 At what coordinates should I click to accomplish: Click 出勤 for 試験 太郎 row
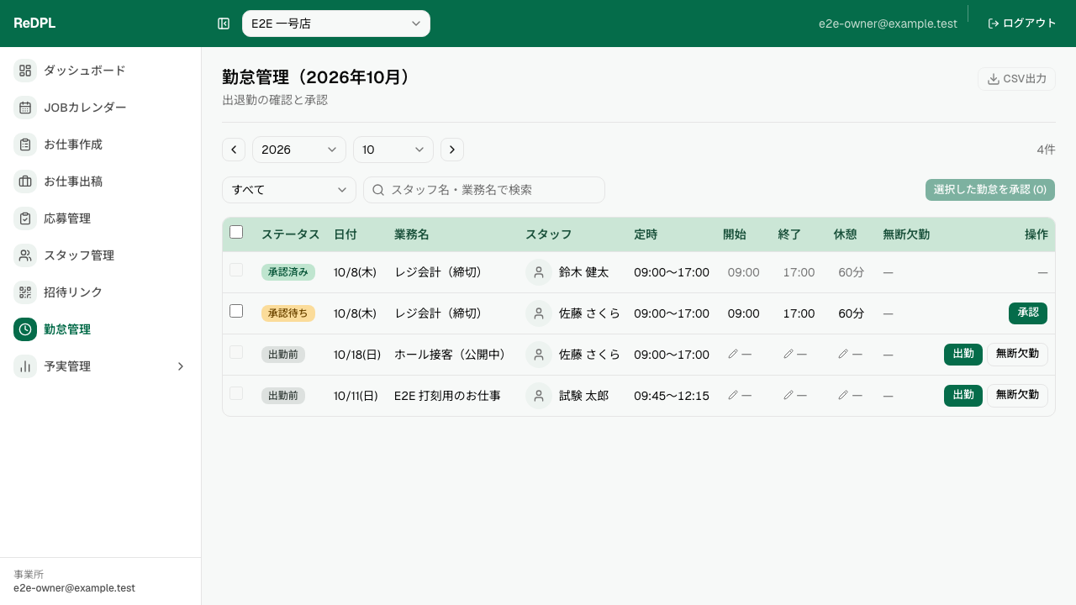(x=963, y=395)
